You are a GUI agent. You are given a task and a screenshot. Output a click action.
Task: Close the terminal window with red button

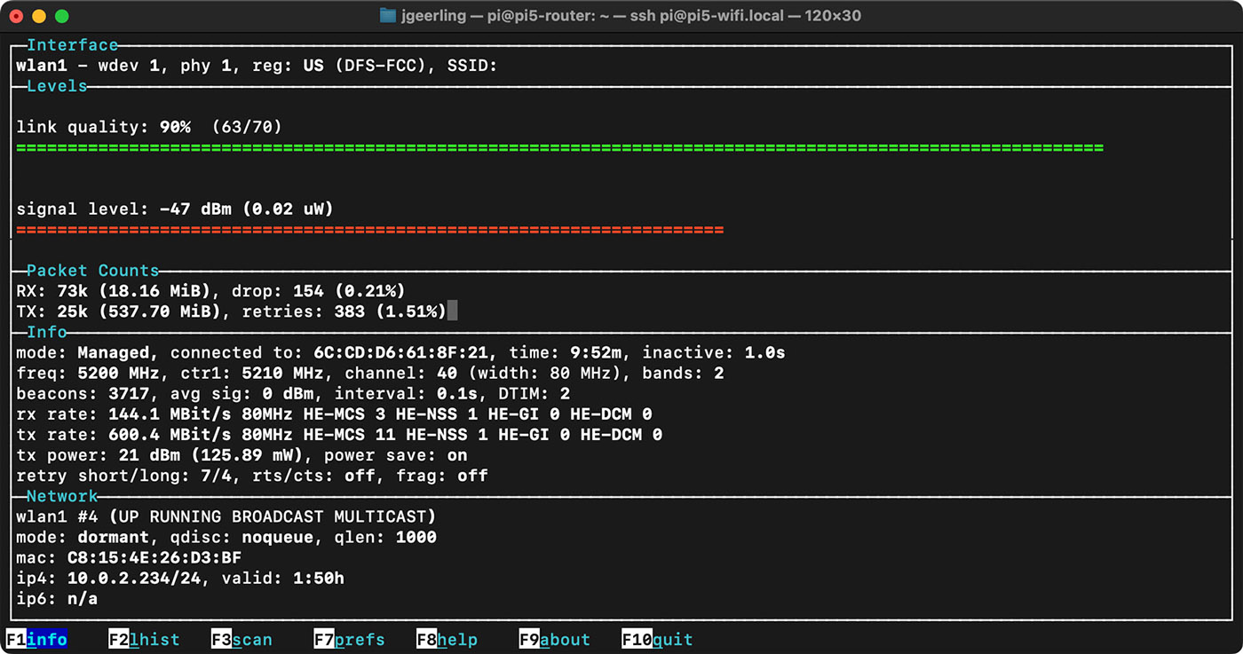17,16
